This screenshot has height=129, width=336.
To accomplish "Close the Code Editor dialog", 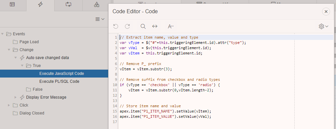I will (326, 12).
